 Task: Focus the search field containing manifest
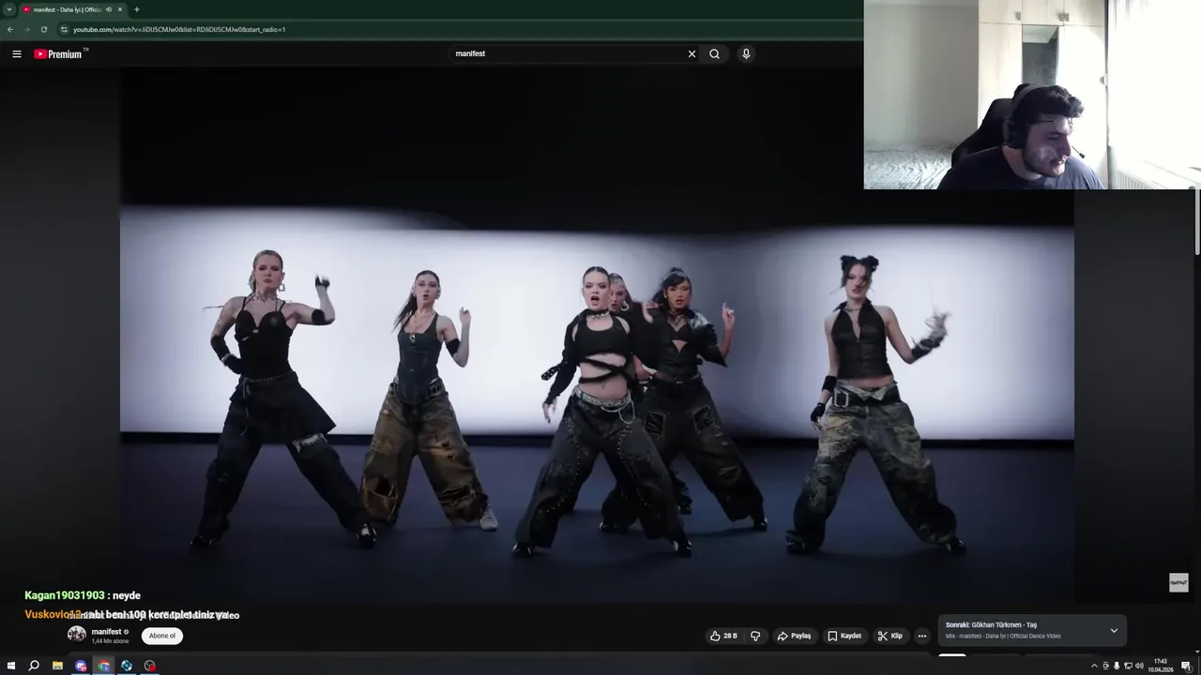568,53
